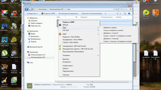The height and width of the screenshot is (90, 161).
Task: Click Wondershare Video Editor desktop icon
Action: pos(5,42)
